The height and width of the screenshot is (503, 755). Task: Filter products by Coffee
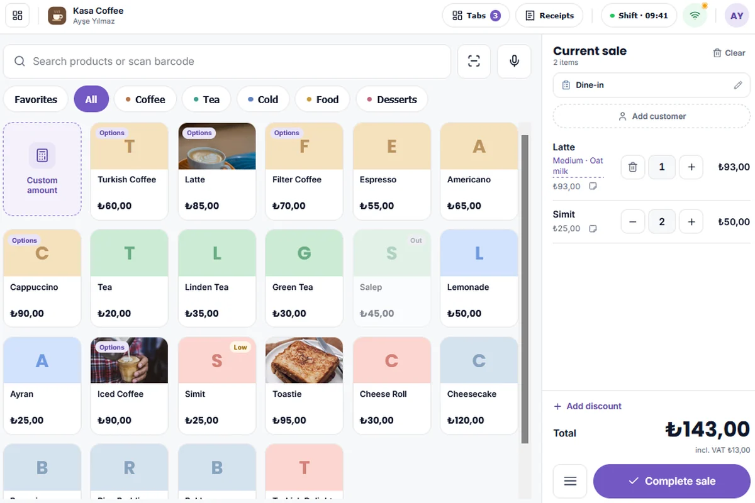coord(145,99)
